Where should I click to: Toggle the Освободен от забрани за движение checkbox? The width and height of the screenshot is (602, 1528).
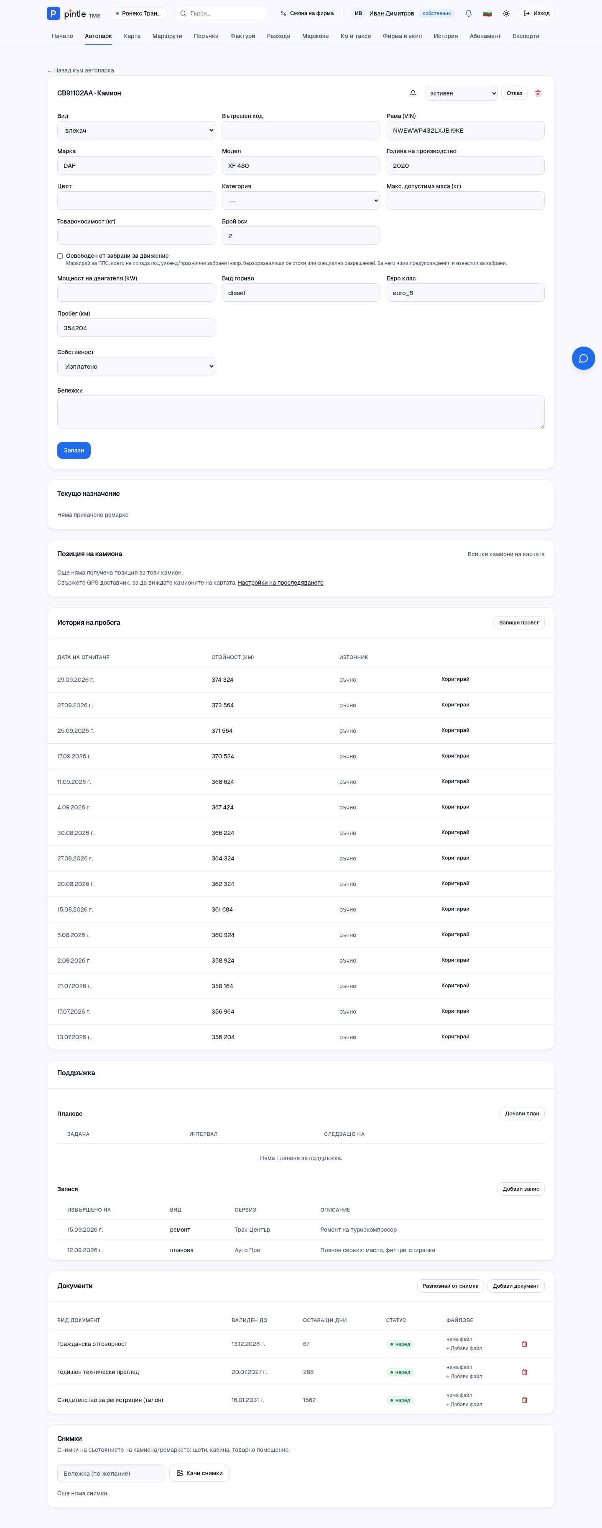pos(60,256)
